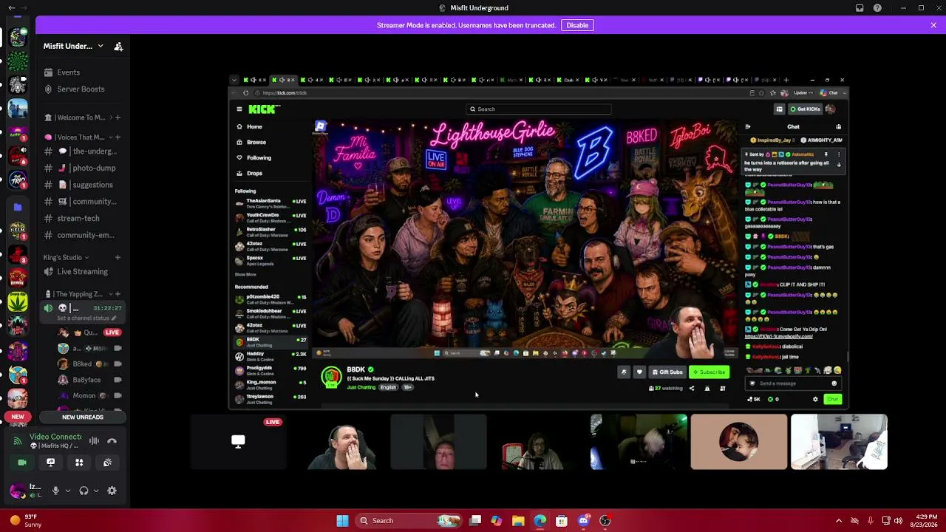946x532 pixels.
Task: Toggle noise suppression in voice panel
Action: pos(94,441)
